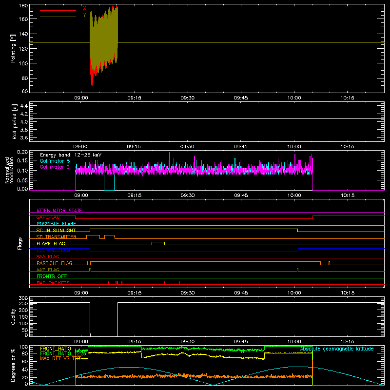This screenshot has width=390, height=390.
Task: Click the Normalized modulation axis title
Action: [9, 170]
